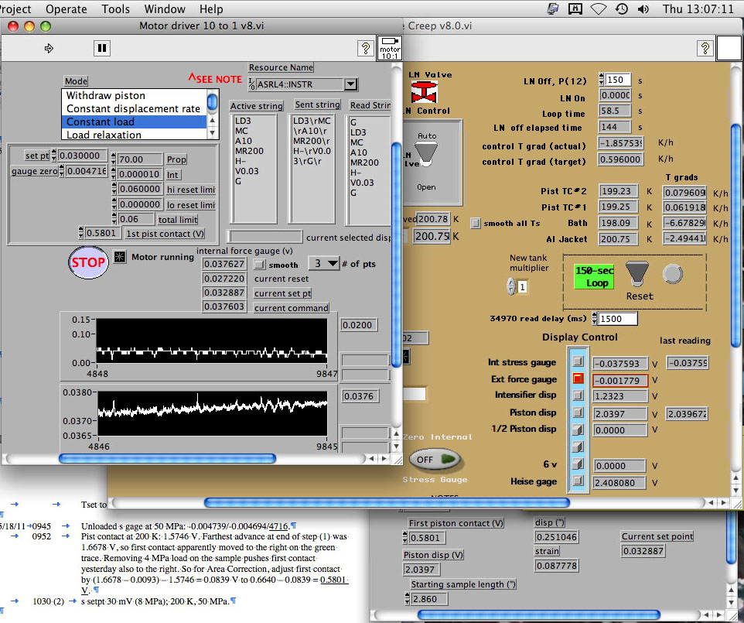Click the Wi-Fi status icon in menu bar

(598, 9)
